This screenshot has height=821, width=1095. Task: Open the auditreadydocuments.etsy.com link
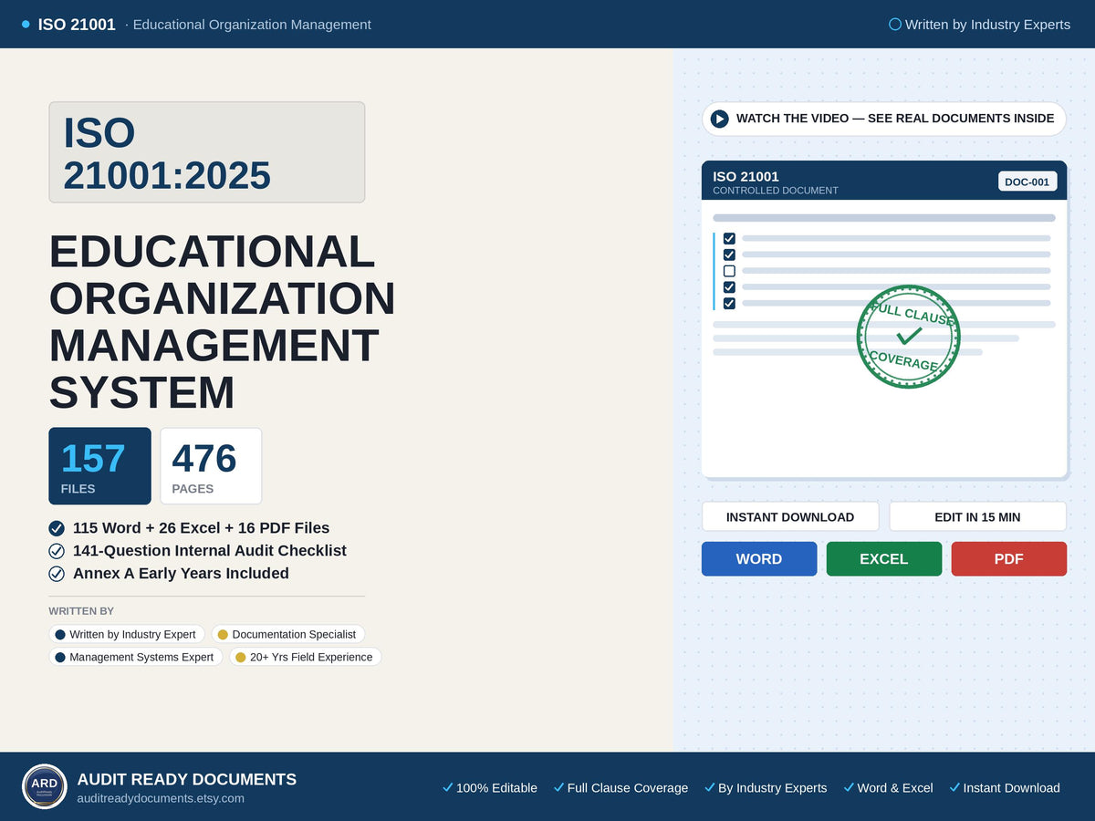tap(161, 798)
